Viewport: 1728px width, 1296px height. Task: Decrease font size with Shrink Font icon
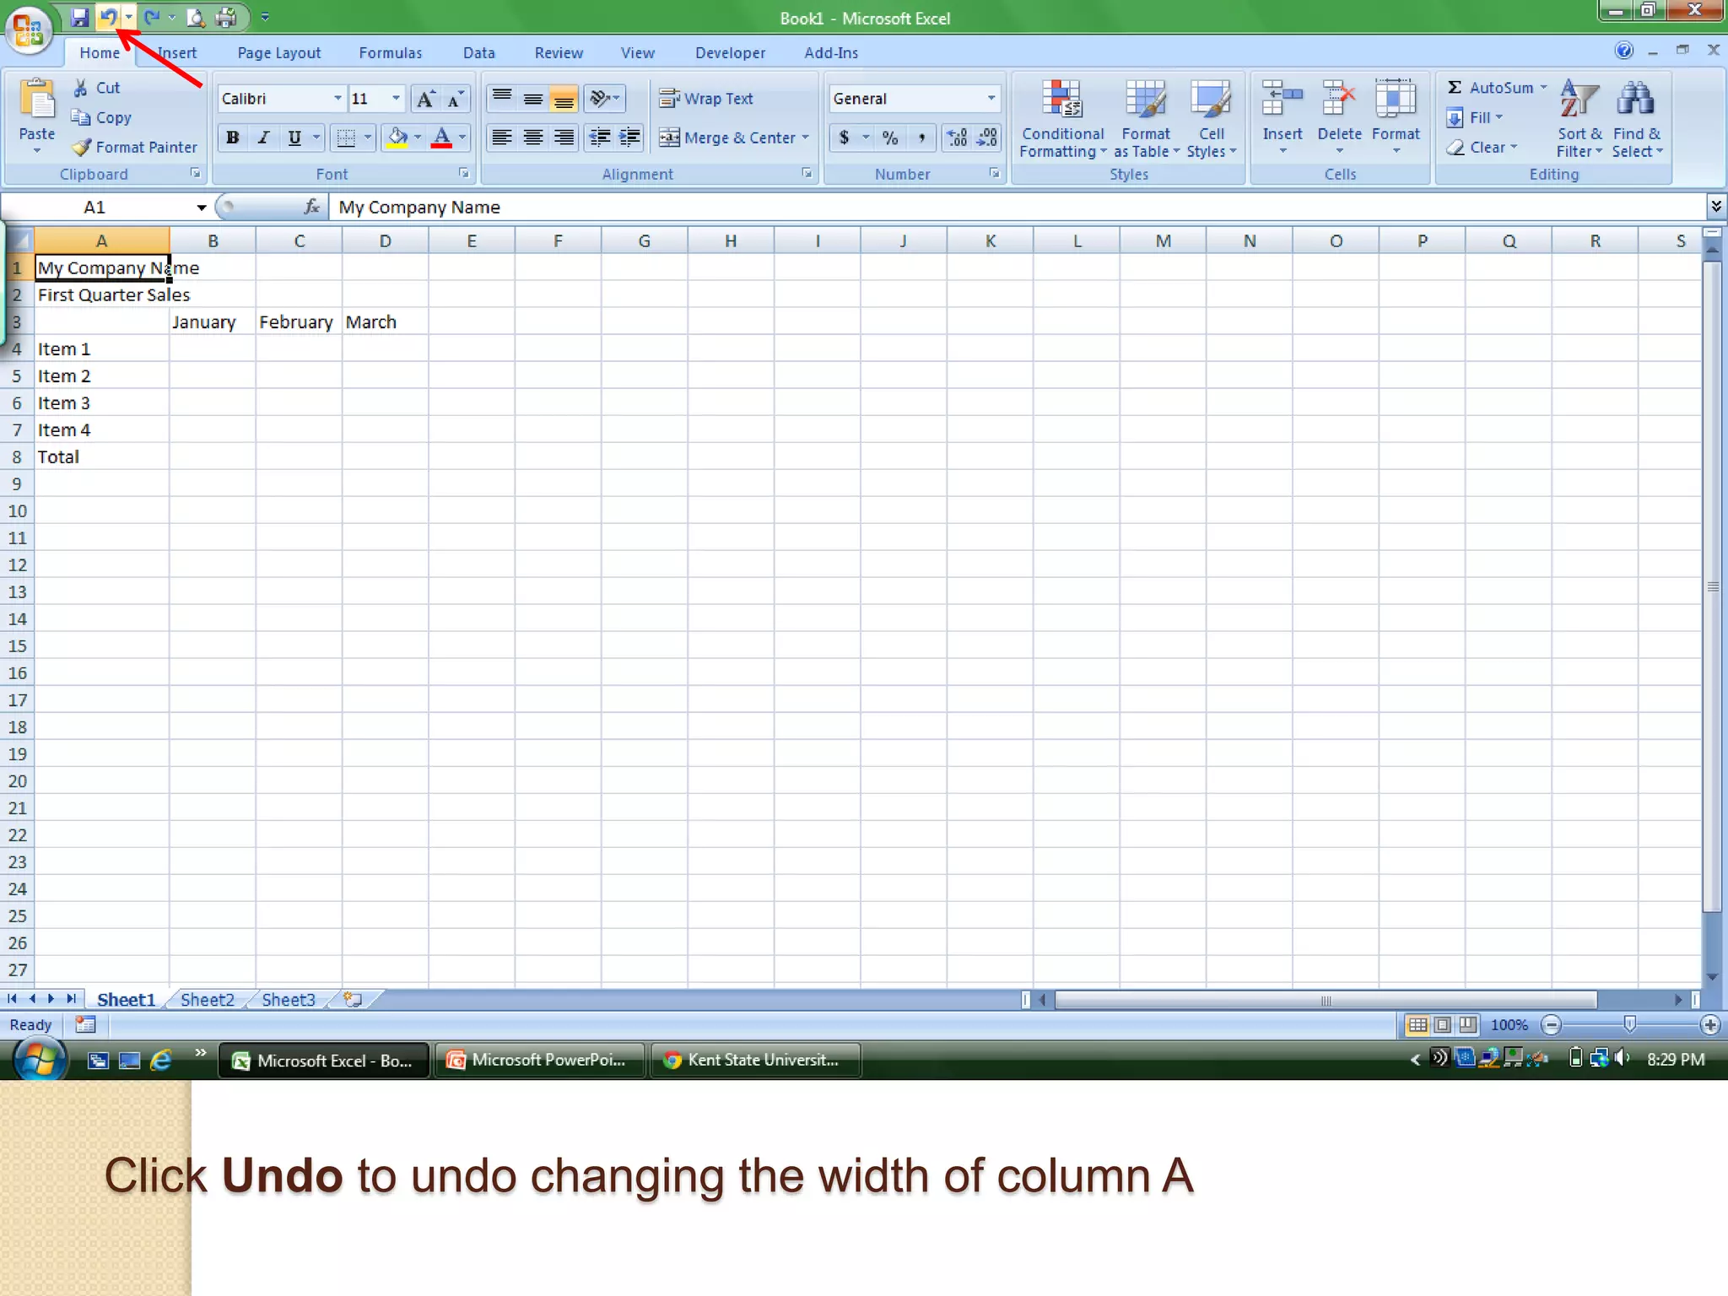(x=456, y=99)
